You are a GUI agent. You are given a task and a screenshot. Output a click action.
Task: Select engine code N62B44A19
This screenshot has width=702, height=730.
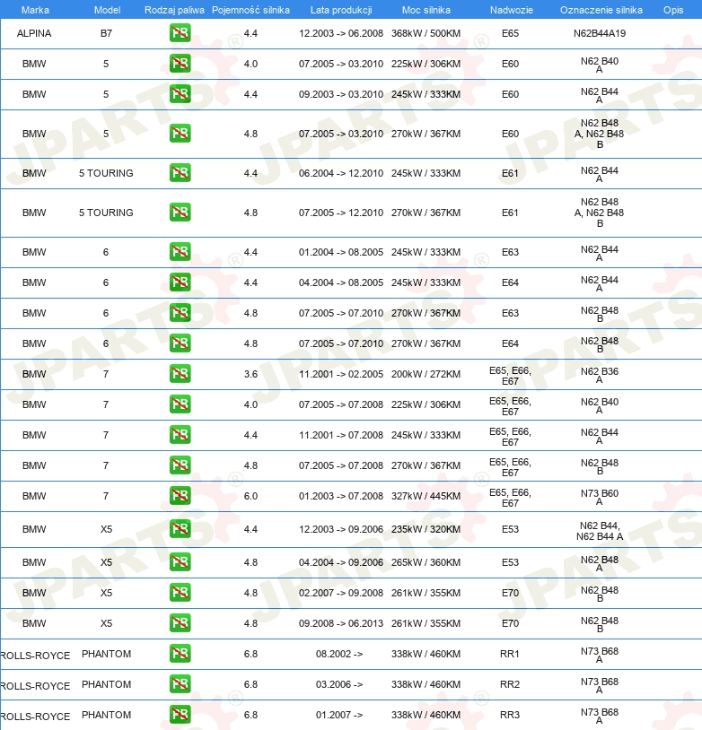(600, 33)
